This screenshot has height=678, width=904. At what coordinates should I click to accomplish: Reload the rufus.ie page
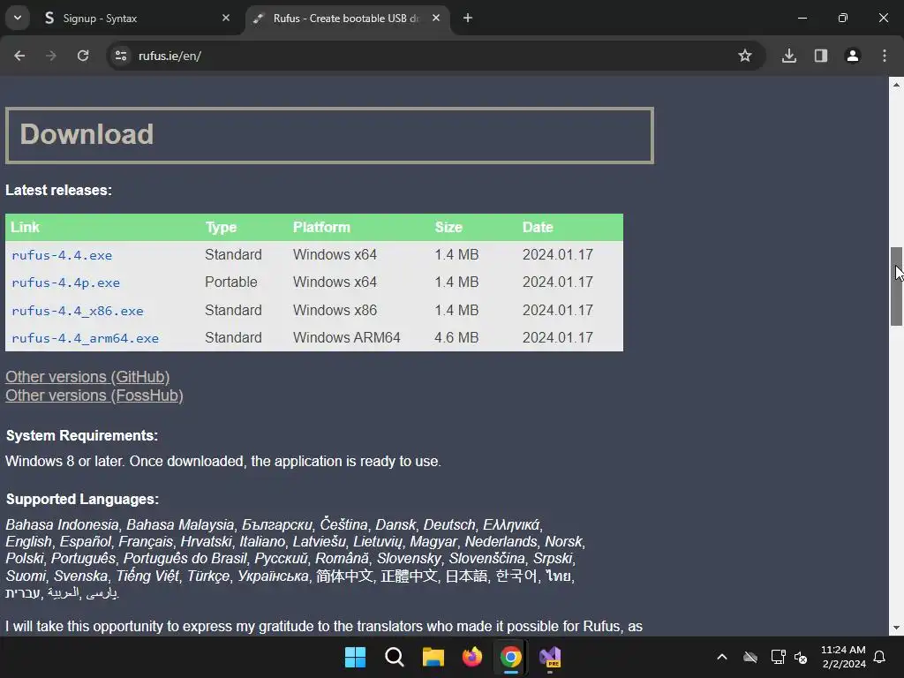83,56
